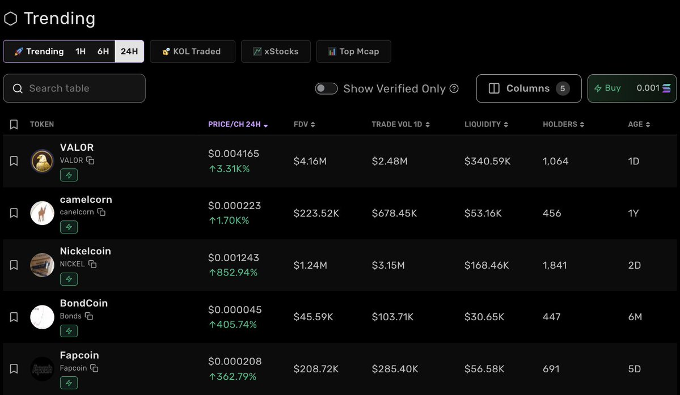This screenshot has width=680, height=395.
Task: Bookmark the Nickelcoin token row
Action: click(x=14, y=265)
